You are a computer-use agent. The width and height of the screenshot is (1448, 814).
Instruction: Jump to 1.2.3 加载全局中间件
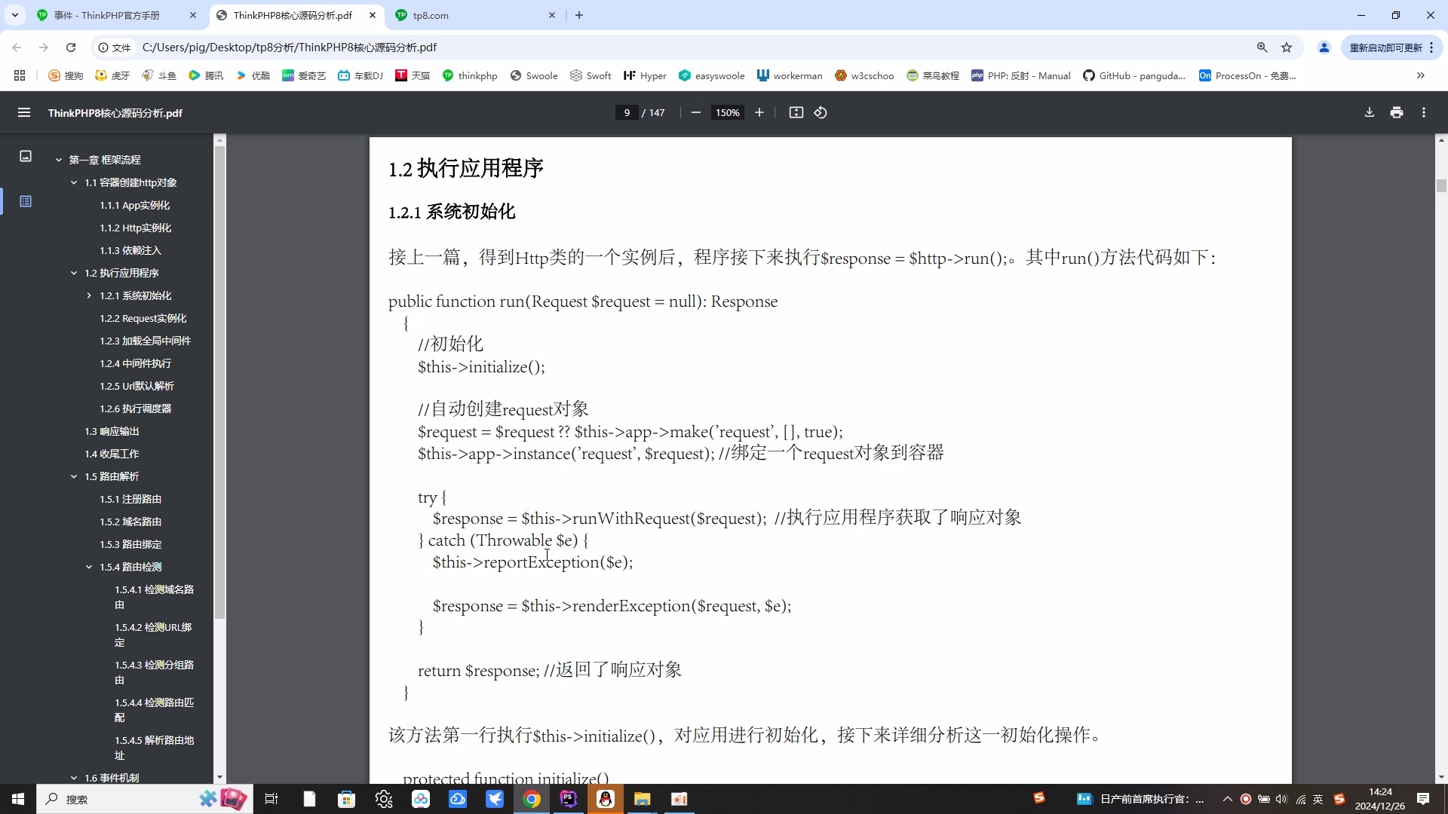point(146,341)
